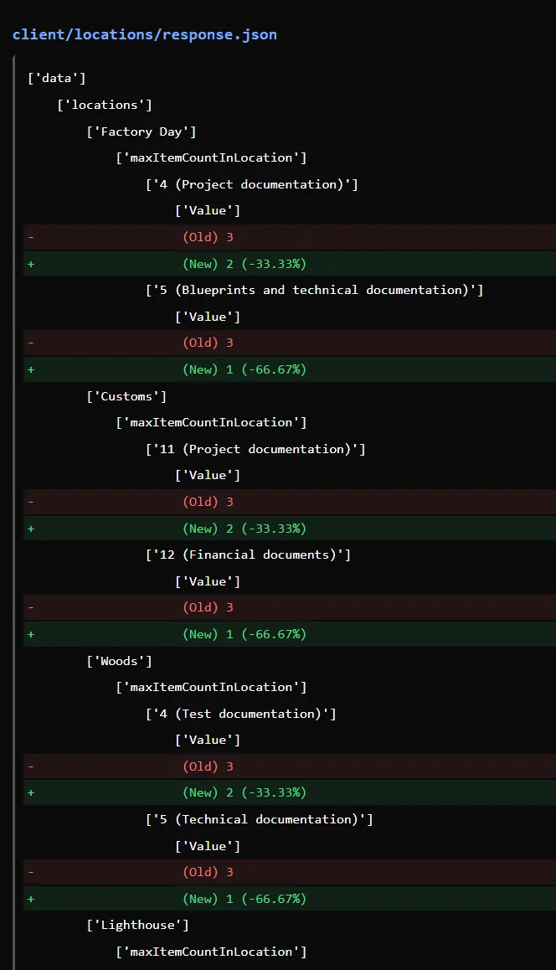The height and width of the screenshot is (970, 556).
Task: Click the plus marker on the Technical documentation added line
Action: point(31,899)
